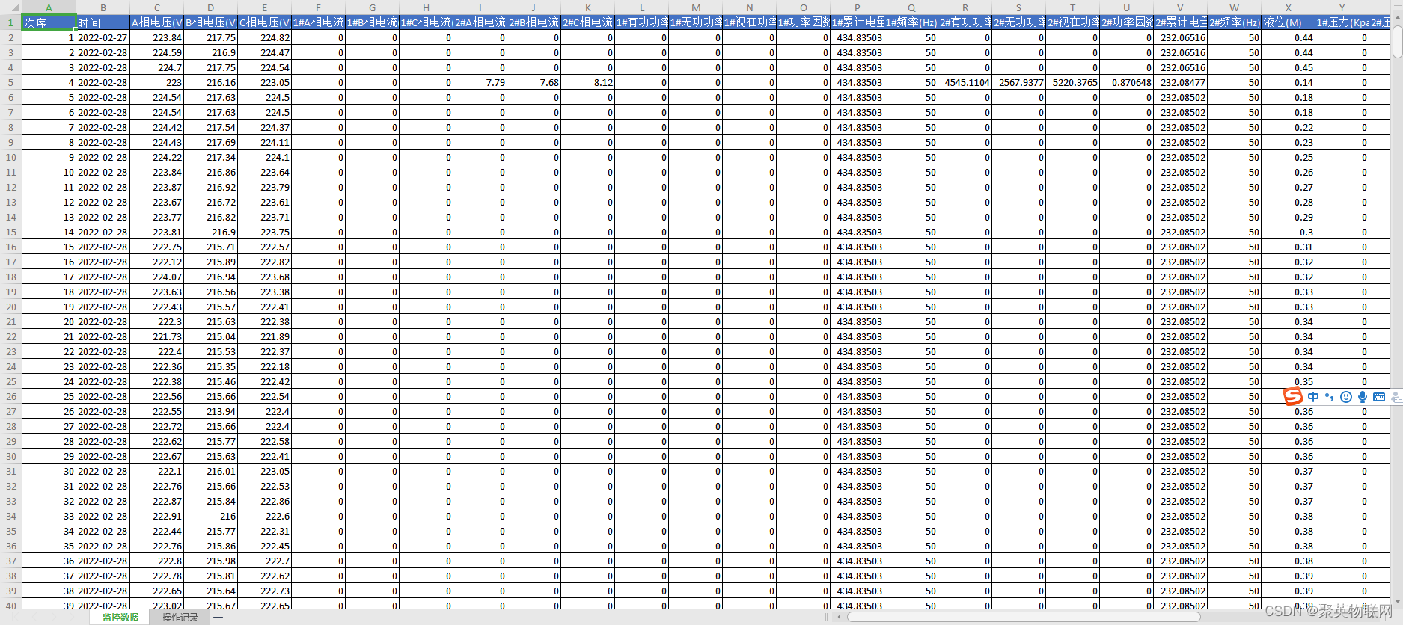Select column P header

click(858, 7)
